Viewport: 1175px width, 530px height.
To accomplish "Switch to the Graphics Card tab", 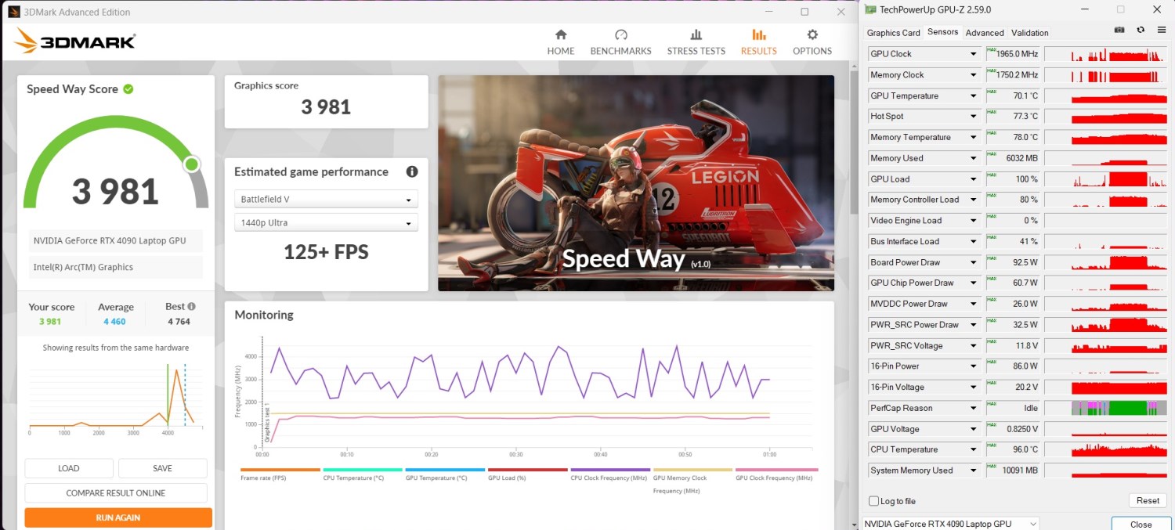I will [893, 33].
